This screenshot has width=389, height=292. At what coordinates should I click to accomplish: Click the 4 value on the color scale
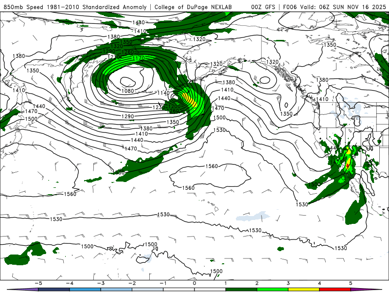(x=319, y=283)
